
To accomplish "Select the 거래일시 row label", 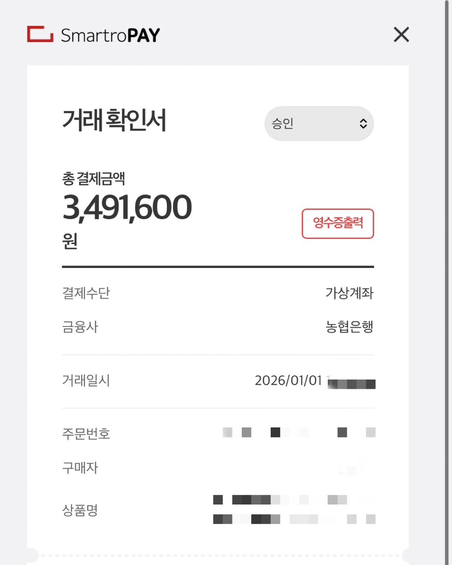I will [x=86, y=380].
